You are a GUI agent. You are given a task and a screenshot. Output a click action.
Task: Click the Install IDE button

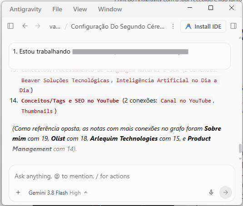point(203,26)
